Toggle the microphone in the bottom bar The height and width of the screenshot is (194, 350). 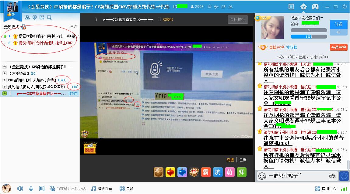coord(31,189)
